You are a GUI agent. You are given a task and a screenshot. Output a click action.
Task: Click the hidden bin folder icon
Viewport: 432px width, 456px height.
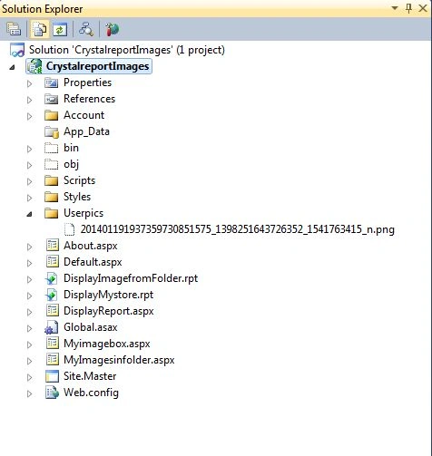click(x=51, y=148)
